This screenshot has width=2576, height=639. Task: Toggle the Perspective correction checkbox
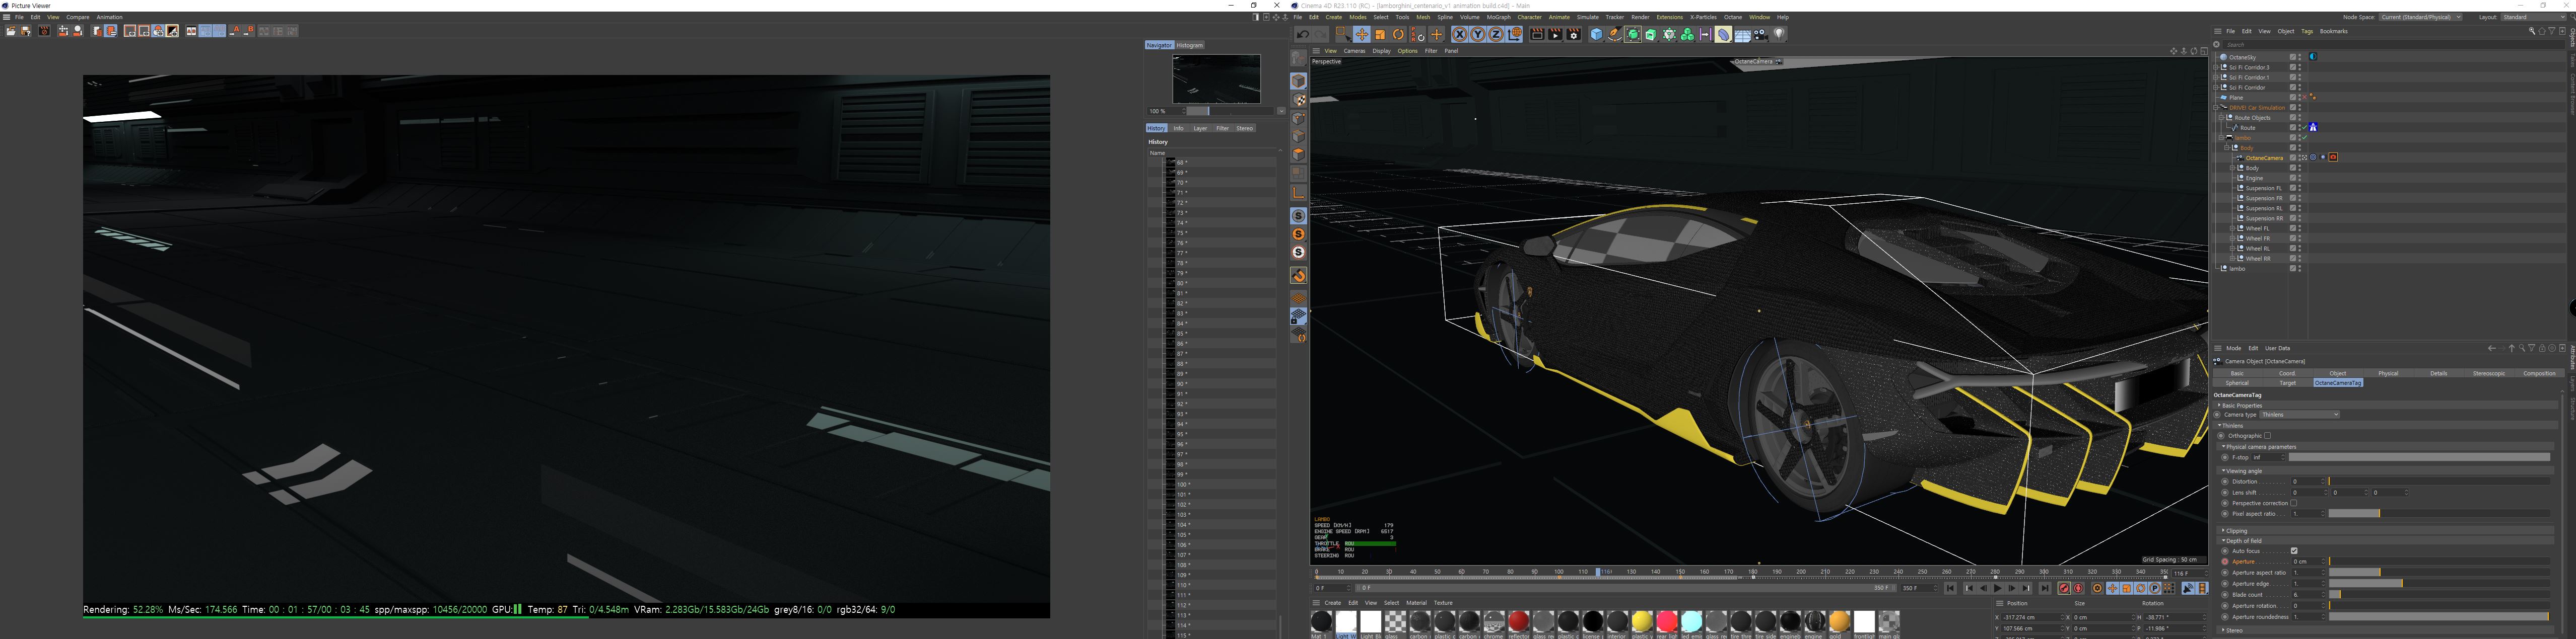2294,503
